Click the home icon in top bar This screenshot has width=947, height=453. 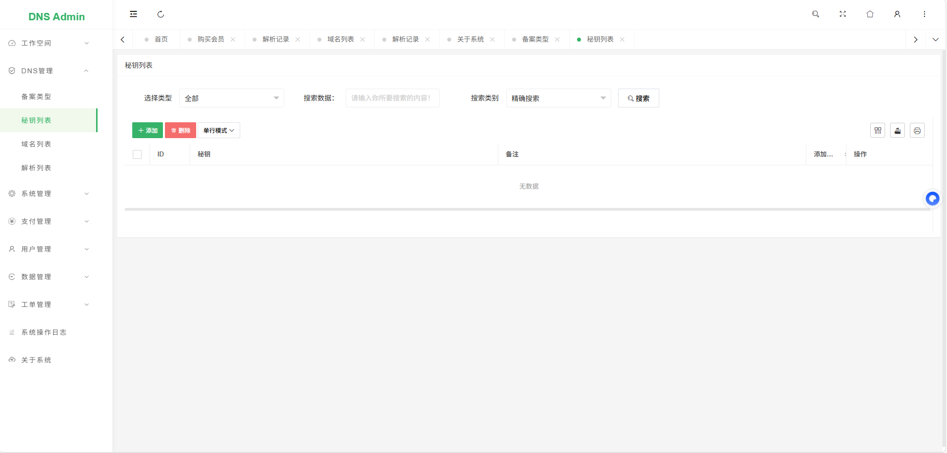coord(870,14)
